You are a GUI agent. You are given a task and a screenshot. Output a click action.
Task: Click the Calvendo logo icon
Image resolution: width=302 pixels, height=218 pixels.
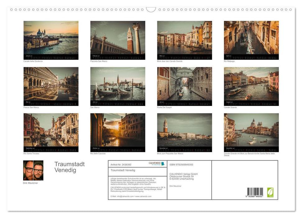[x=156, y=163]
